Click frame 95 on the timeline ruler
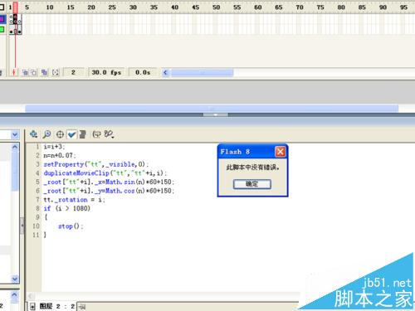Screen dimensions: 415x311 (403, 7)
